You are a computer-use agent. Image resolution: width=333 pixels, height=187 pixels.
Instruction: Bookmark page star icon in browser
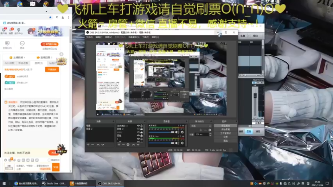point(50,17)
